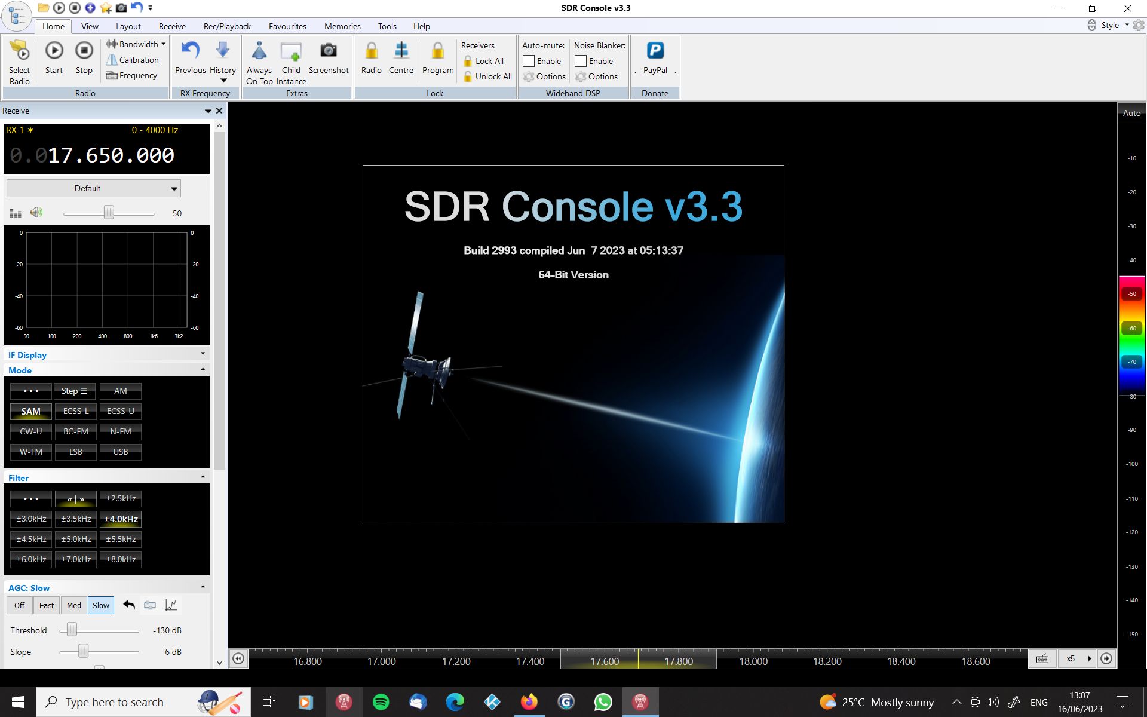
Task: Expand the Bandwidth dropdown
Action: pyautogui.click(x=163, y=44)
